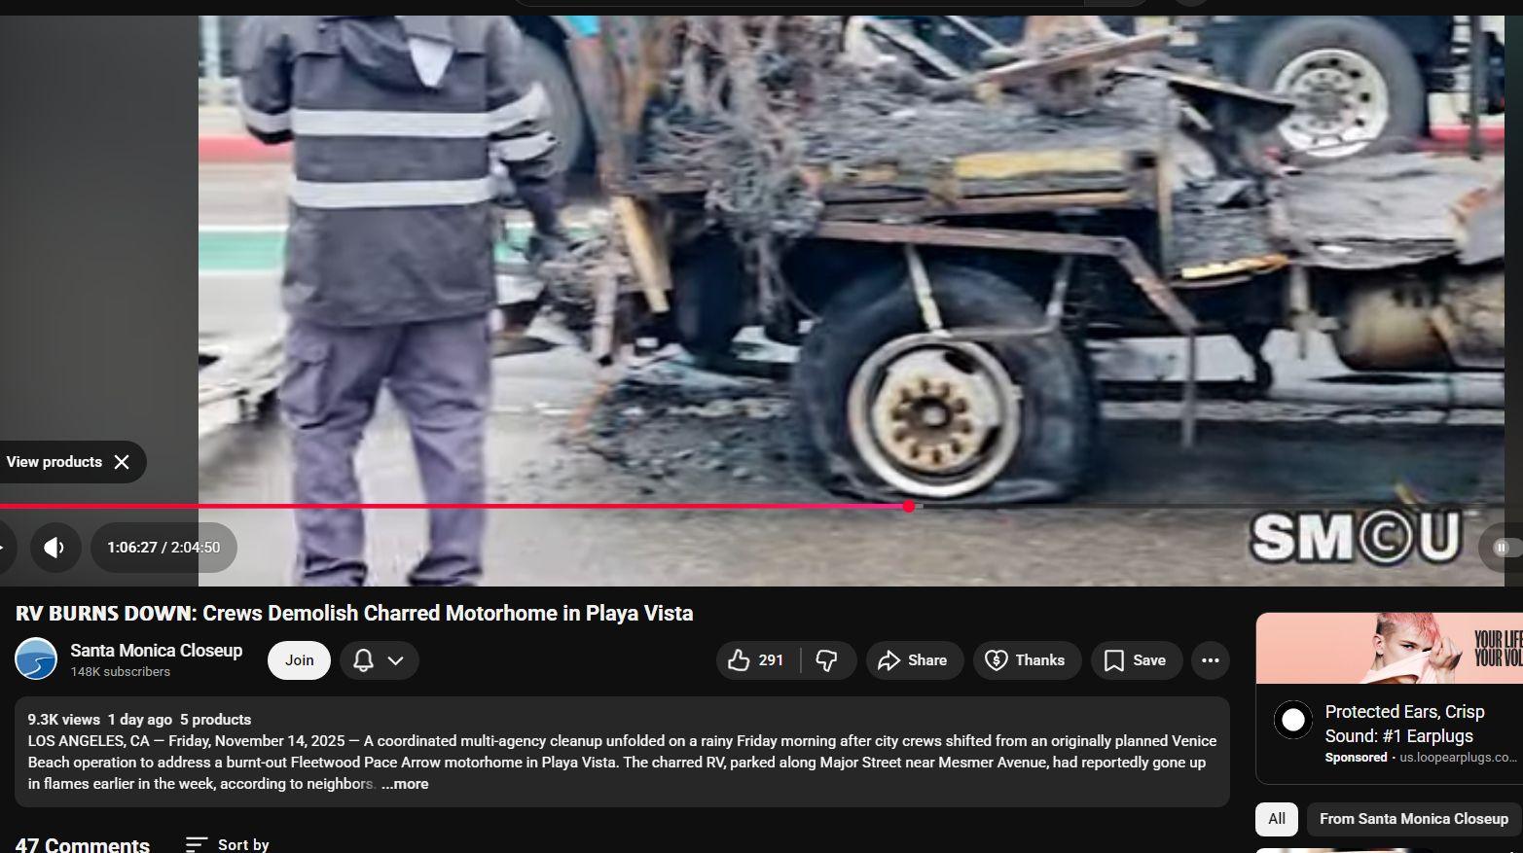Select From Santa Monica Closeup chip

pos(1413,819)
